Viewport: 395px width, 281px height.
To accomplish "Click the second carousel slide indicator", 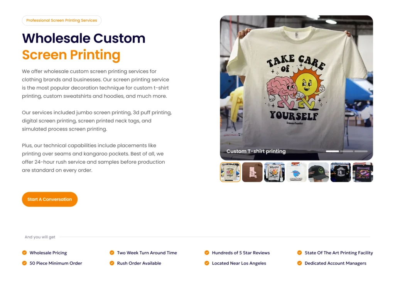I will 347,151.
